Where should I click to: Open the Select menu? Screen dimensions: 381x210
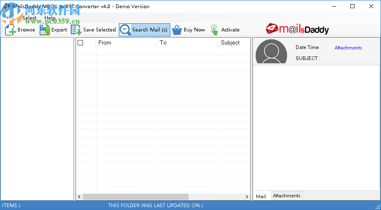point(29,18)
